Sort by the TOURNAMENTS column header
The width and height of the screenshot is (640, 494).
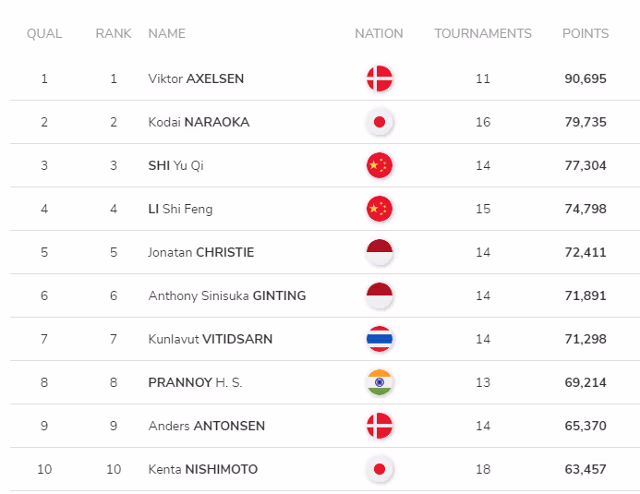coord(483,33)
